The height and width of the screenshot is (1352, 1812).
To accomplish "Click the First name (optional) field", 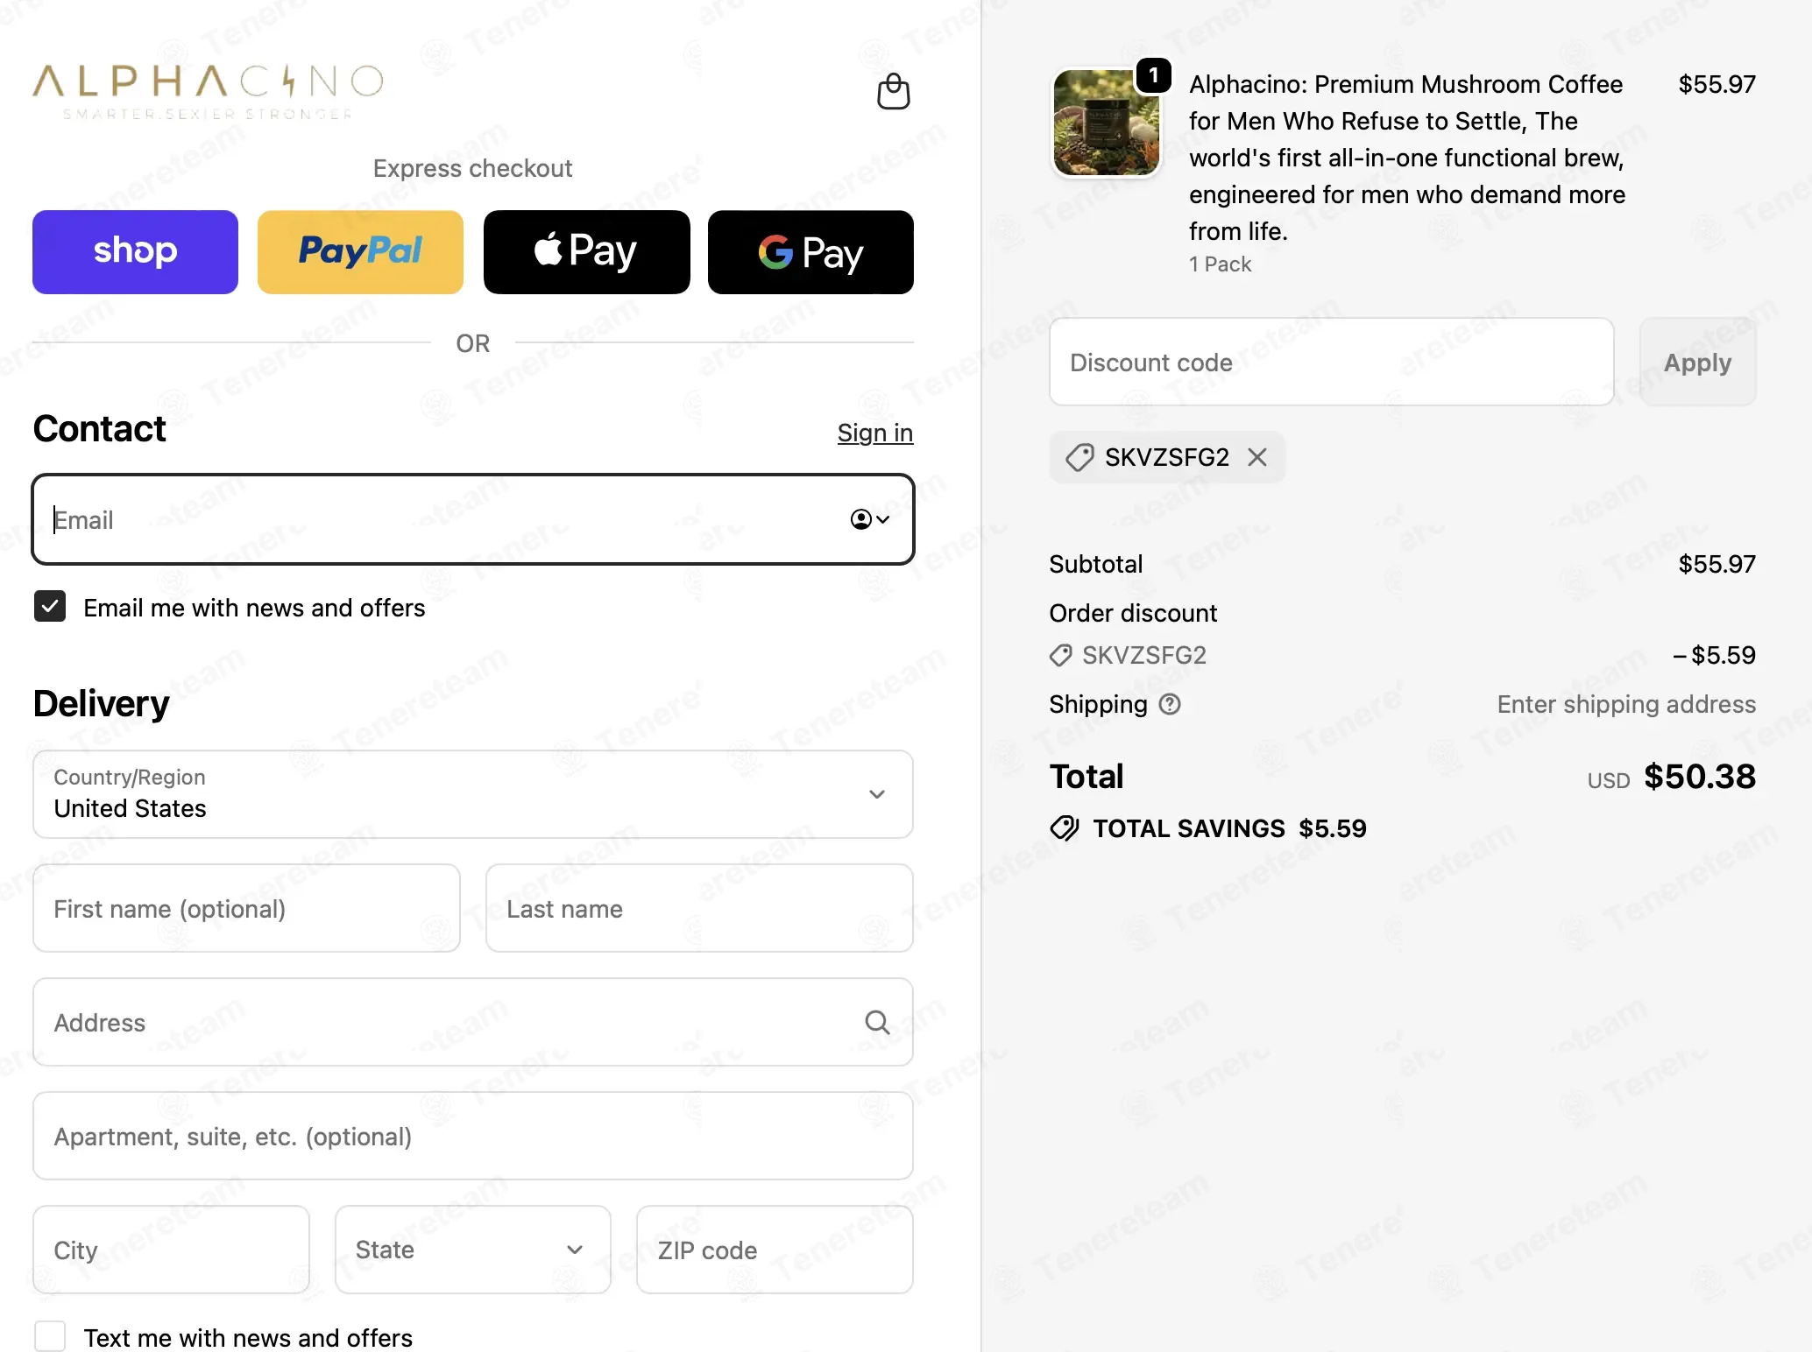I will coord(246,908).
